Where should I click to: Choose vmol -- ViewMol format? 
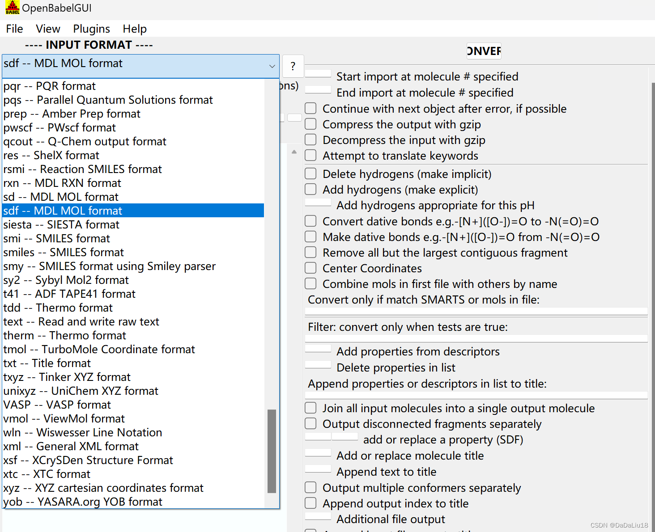tap(133, 418)
